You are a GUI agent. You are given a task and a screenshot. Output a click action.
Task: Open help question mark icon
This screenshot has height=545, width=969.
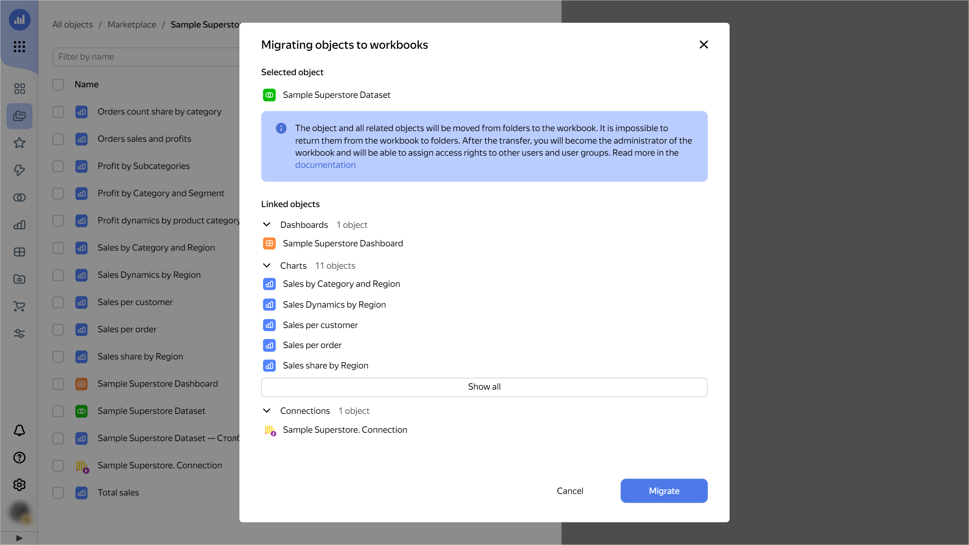pos(19,458)
